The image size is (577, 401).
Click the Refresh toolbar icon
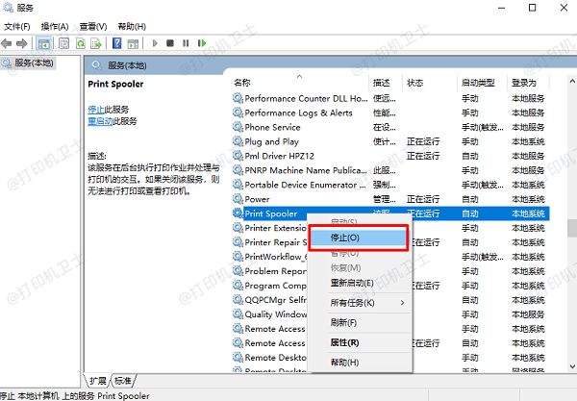pos(80,43)
